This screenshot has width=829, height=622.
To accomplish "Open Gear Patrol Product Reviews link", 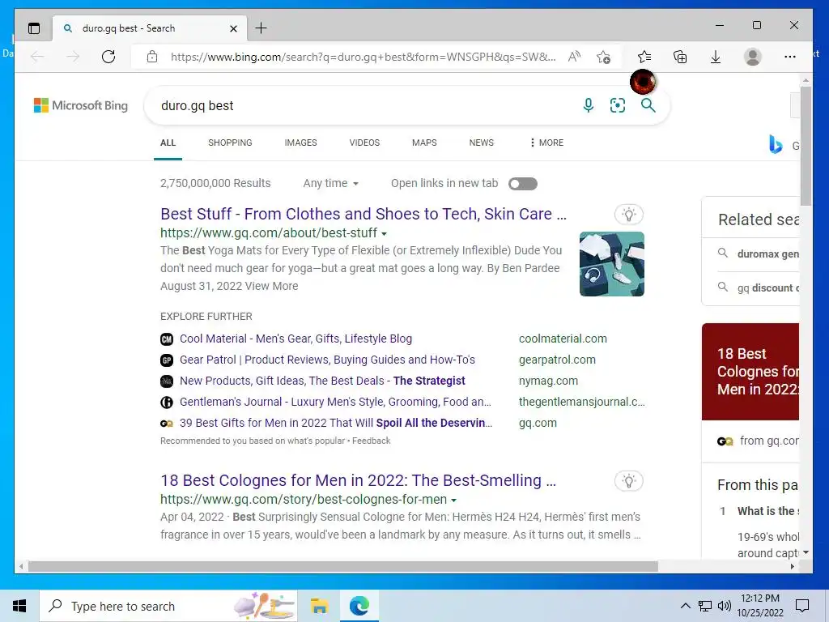I will point(327,360).
